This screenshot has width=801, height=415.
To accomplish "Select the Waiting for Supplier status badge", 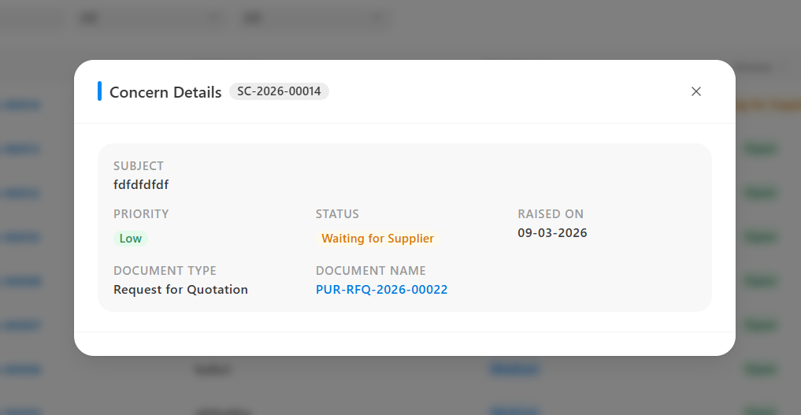I will [x=377, y=239].
